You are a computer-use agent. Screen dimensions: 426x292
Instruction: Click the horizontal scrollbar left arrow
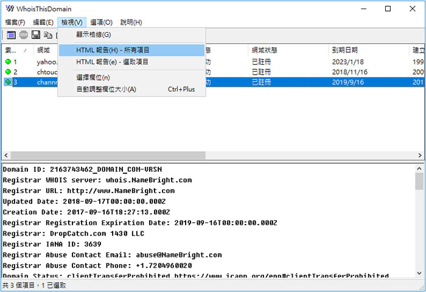point(6,155)
